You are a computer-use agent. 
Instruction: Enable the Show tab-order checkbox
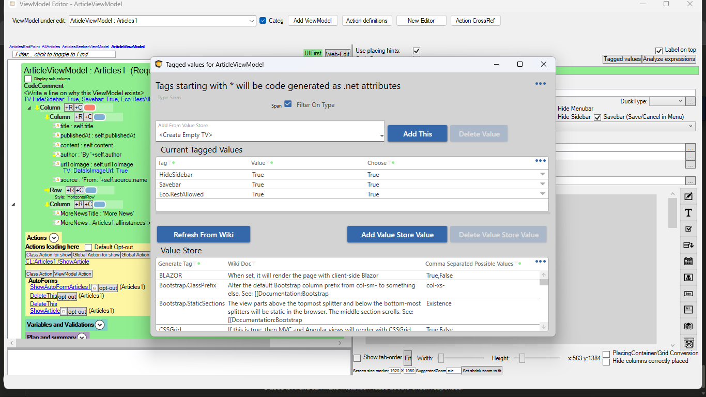pyautogui.click(x=357, y=358)
